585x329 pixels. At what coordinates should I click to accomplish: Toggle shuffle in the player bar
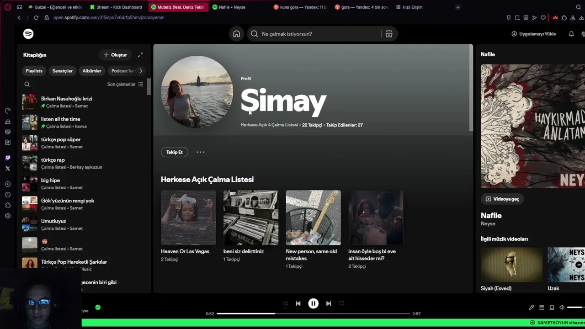(x=285, y=303)
